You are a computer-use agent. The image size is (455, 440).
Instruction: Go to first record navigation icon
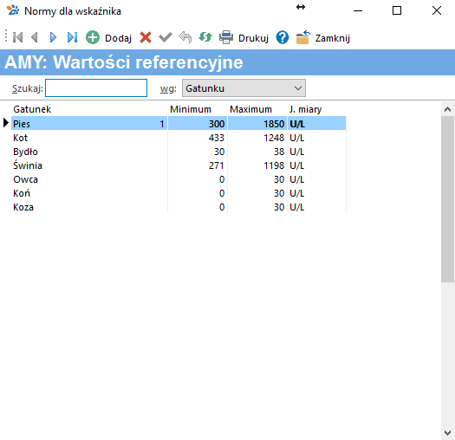pyautogui.click(x=17, y=37)
